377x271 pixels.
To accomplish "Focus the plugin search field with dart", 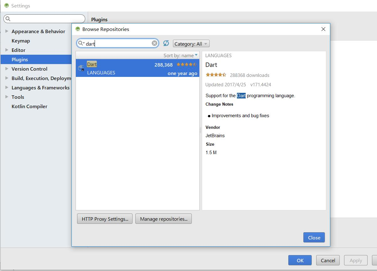I will [118, 43].
